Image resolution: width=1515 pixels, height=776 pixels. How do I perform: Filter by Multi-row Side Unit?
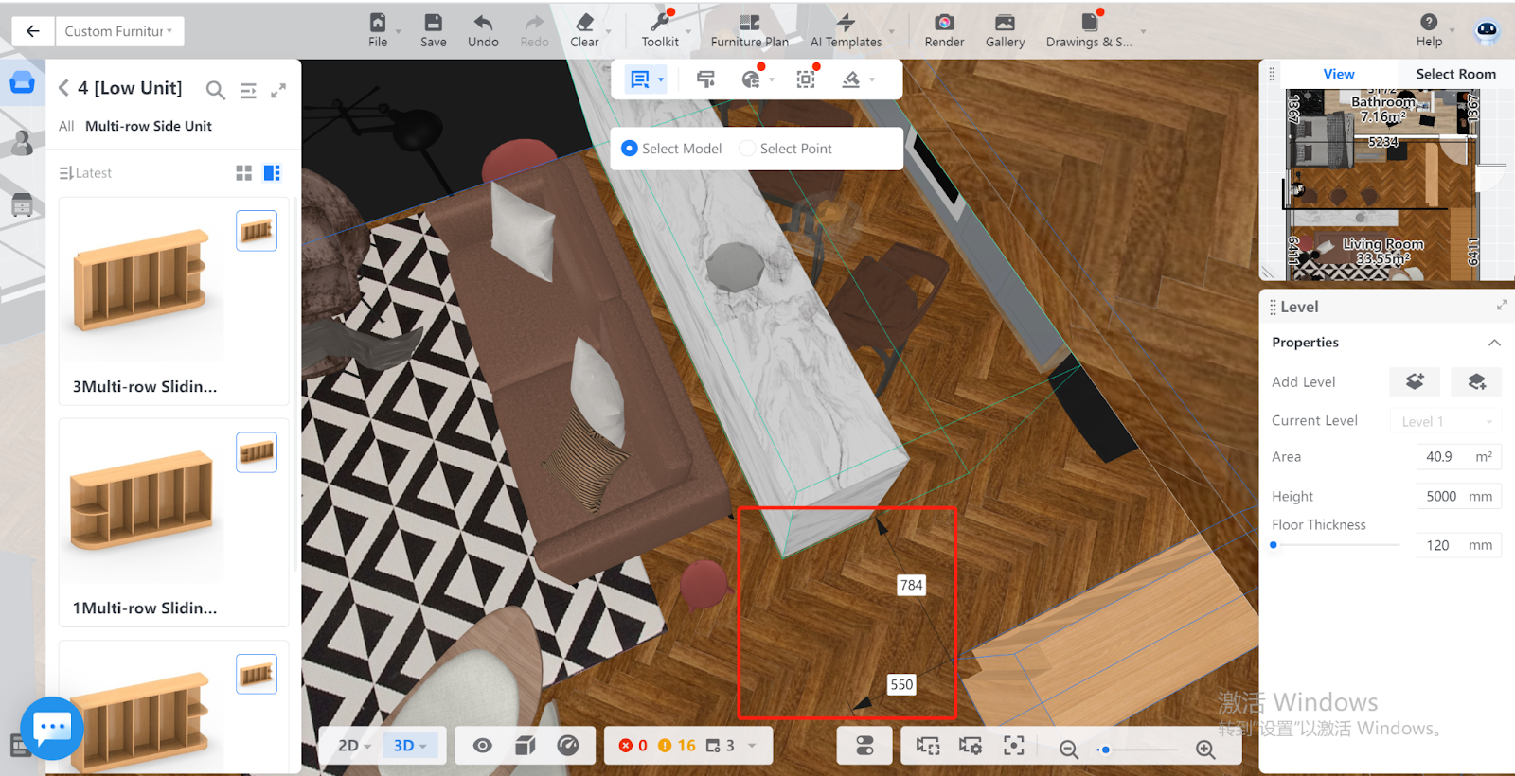click(x=149, y=126)
